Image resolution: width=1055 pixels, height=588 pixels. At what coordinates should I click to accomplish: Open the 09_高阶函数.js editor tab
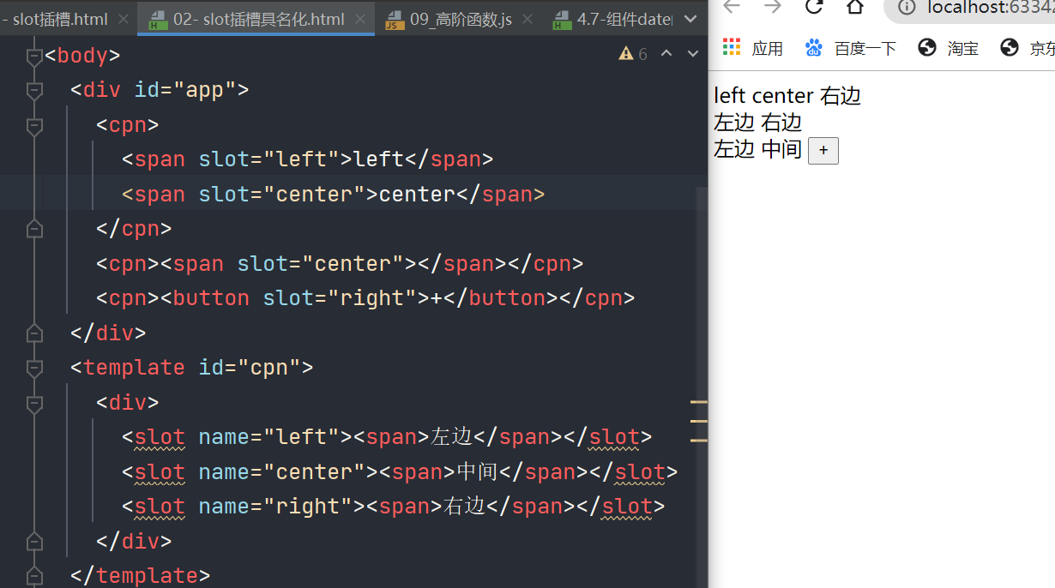[461, 19]
